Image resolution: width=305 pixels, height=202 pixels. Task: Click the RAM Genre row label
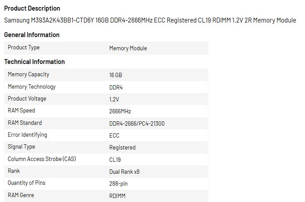coord(21,195)
